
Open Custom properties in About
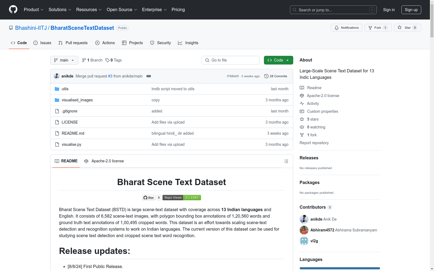pos(319,111)
